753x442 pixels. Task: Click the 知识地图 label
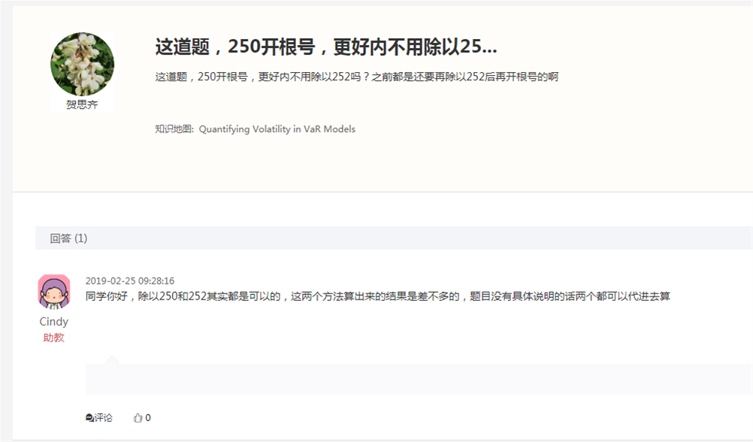(x=174, y=129)
